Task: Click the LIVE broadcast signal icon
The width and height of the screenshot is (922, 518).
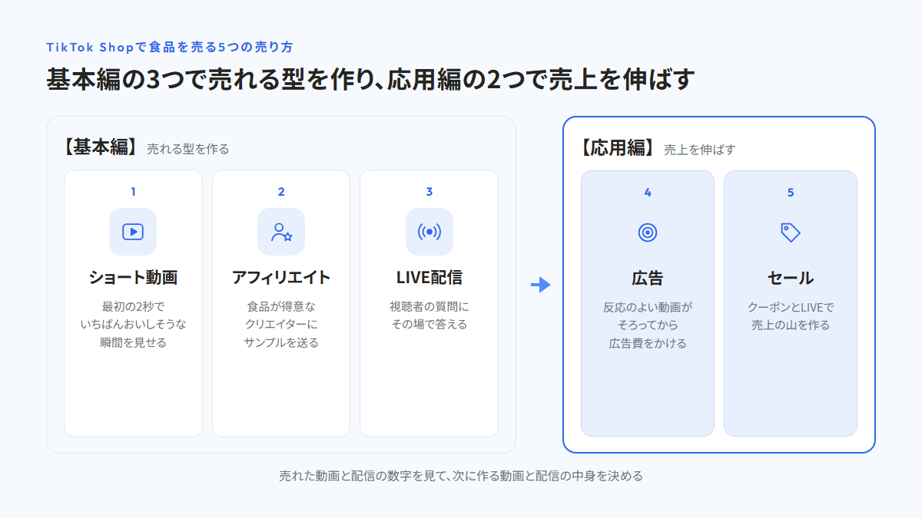Action: click(429, 231)
